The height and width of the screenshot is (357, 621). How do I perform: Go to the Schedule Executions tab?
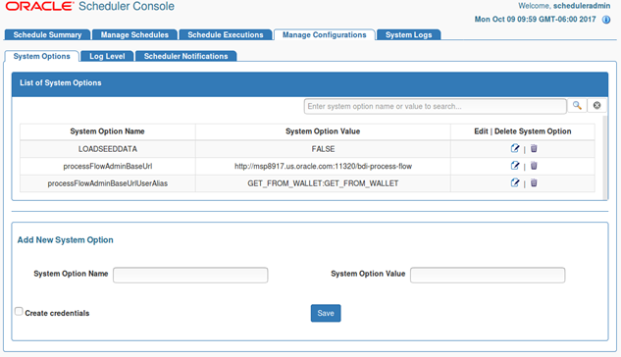[x=226, y=35]
